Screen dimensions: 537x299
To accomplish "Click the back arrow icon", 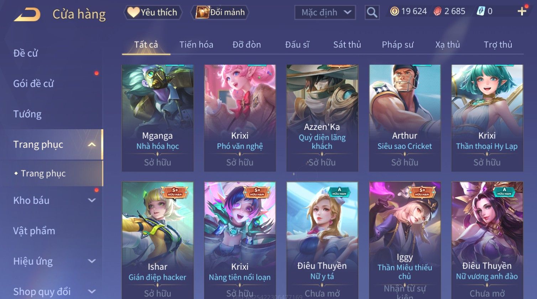I will (x=27, y=15).
